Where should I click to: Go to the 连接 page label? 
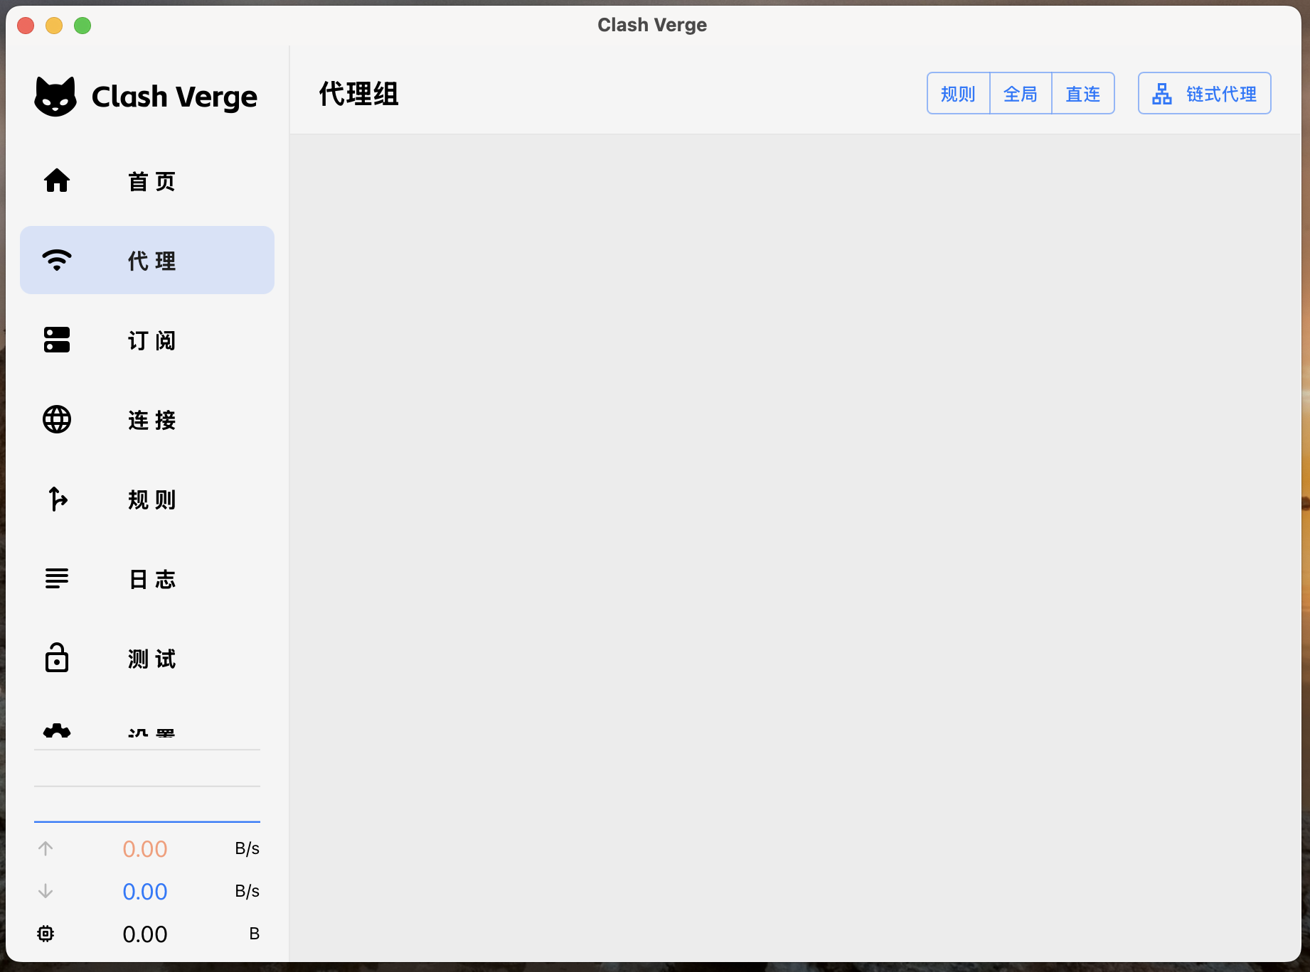[x=152, y=420]
